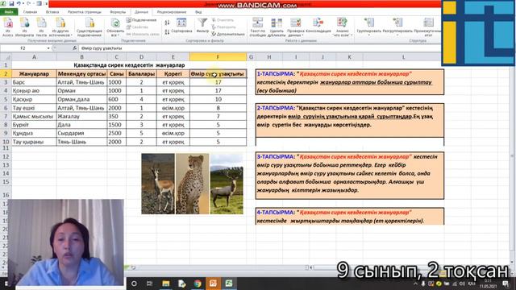Click Изменить связи in ribbon
The image size is (516, 290).
point(143,34)
